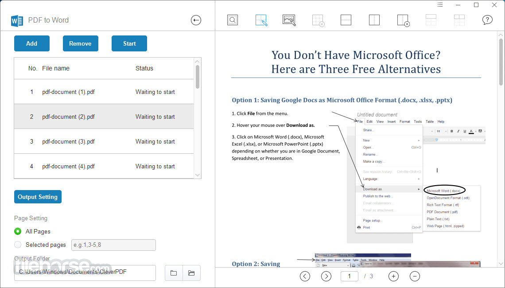
Task: Open the menu list icon in title bar
Action: tap(440, 5)
